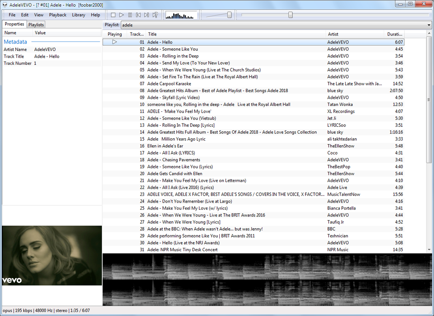The width and height of the screenshot is (434, 316).
Task: Open the Edit menu
Action: tap(24, 15)
